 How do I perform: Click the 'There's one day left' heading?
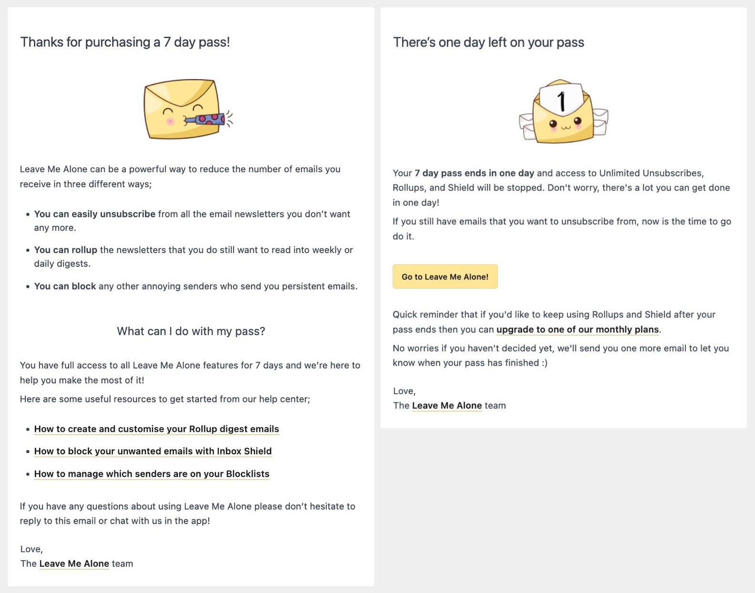tap(488, 42)
